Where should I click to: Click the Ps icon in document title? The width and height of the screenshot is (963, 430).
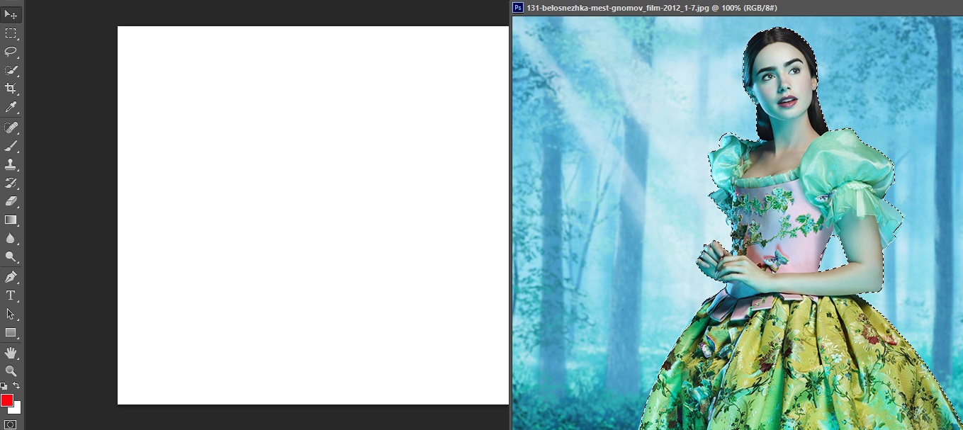518,7
